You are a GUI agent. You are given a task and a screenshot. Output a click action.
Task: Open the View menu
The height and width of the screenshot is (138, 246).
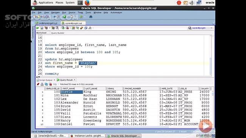(47, 12)
